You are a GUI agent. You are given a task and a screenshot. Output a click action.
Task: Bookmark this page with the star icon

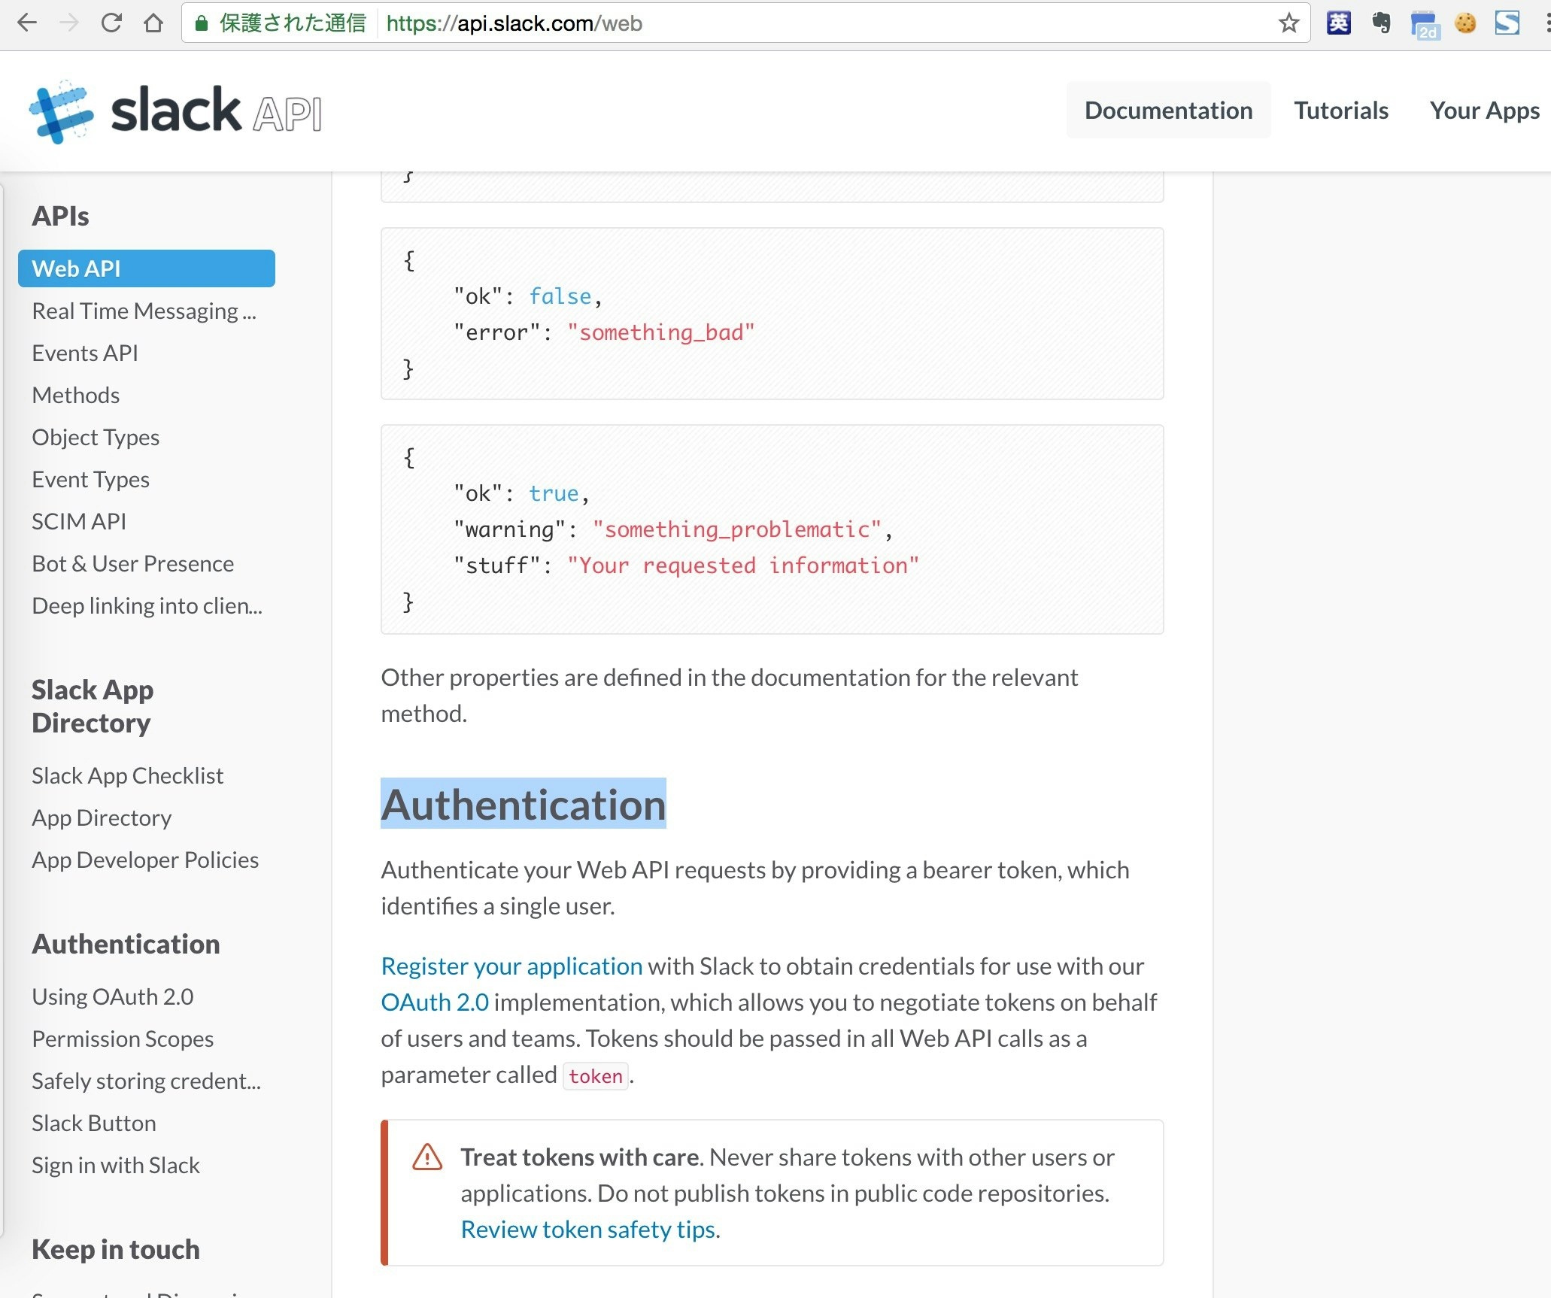pos(1288,23)
